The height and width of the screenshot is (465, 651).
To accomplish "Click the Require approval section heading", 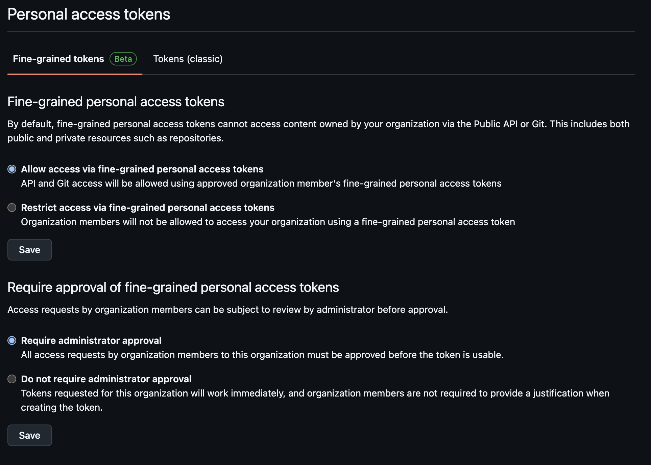I will click(x=173, y=287).
